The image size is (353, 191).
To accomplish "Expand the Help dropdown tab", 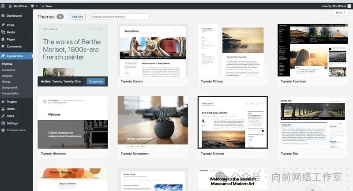I will point(340,13).
